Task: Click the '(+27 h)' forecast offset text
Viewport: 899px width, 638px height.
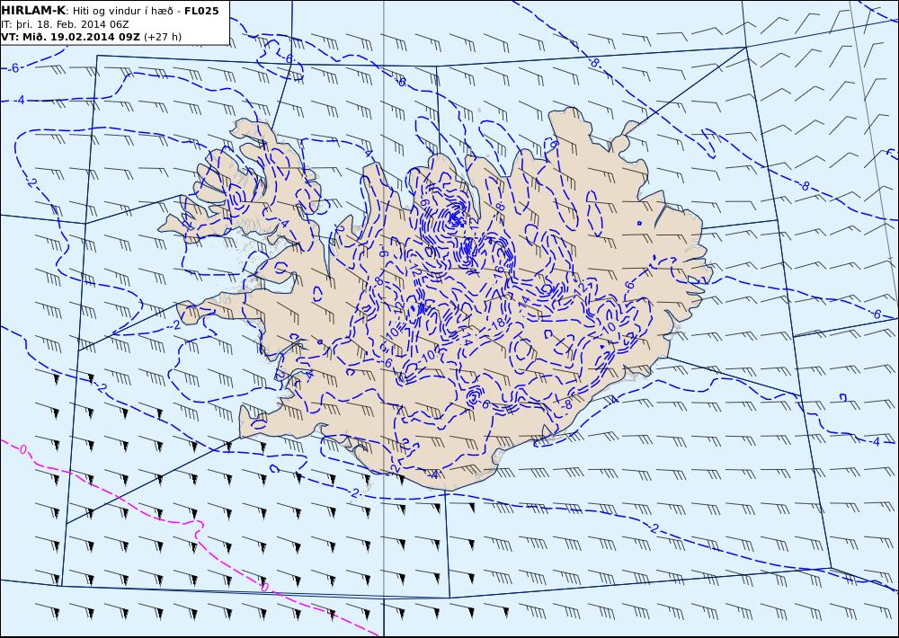Action: [162, 37]
